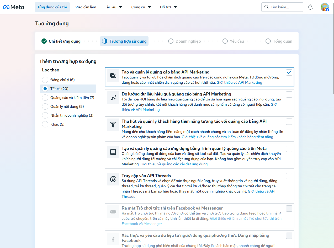
Task: Click the Tổng quan step circle
Action: point(268,41)
